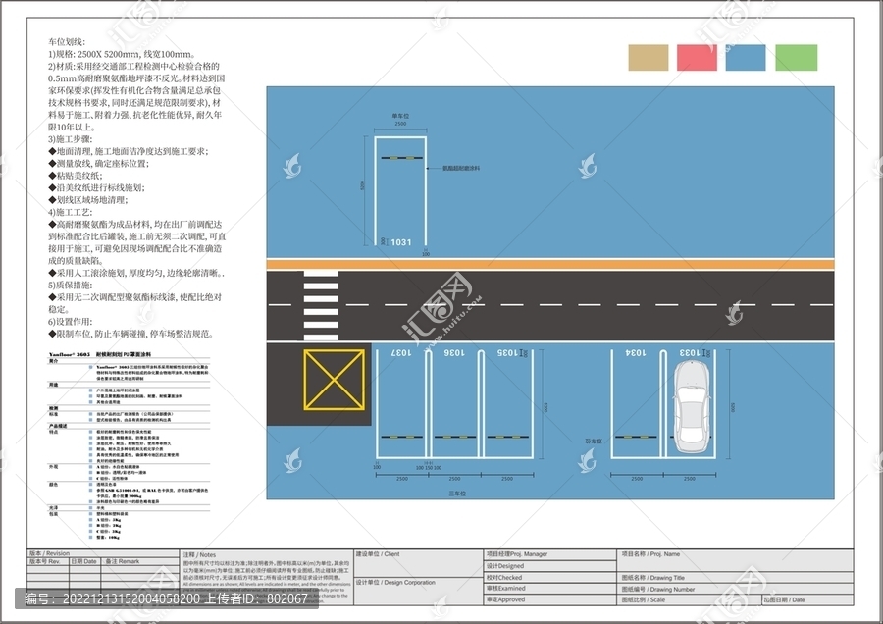Click the 5)质保措施: heading
Screen dimensions: 883x624
coord(71,285)
